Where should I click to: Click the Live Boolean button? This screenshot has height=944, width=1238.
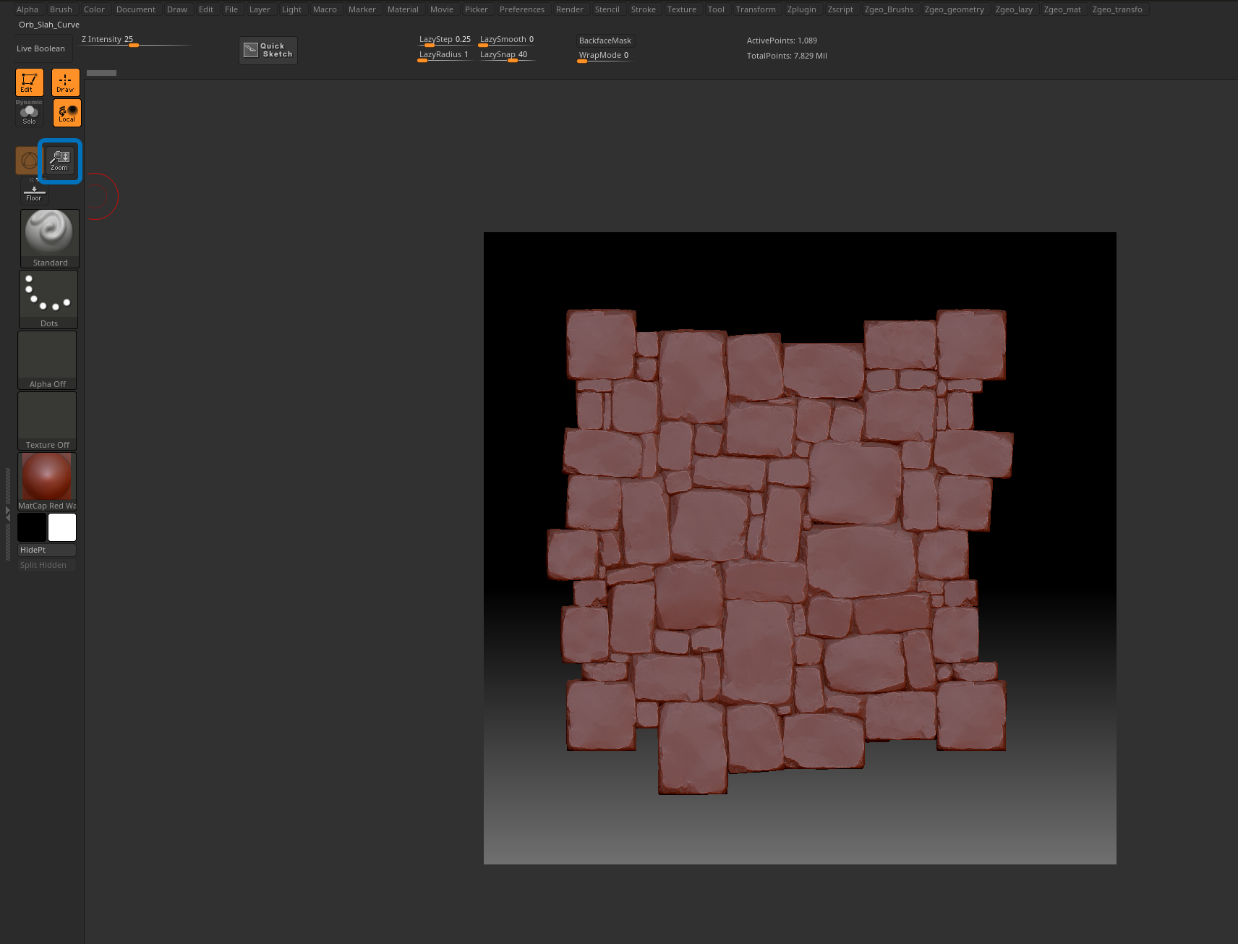(x=41, y=48)
